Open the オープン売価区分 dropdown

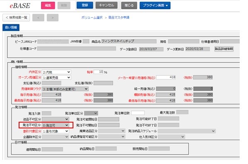coord(56,77)
